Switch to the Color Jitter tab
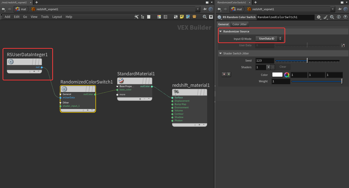The image size is (349, 188). [240, 24]
